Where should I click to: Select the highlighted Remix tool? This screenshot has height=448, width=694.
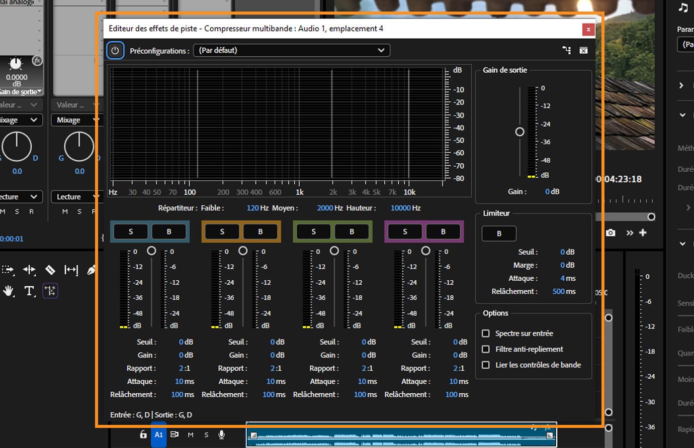(50, 291)
